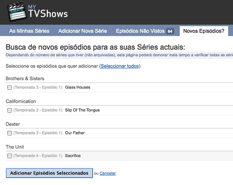Viewport: 233px width, 185px height.
Task: Click the Californication series heading
Action: (x=21, y=101)
